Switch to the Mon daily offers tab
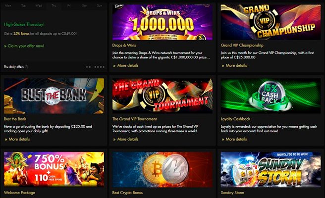 8,5
